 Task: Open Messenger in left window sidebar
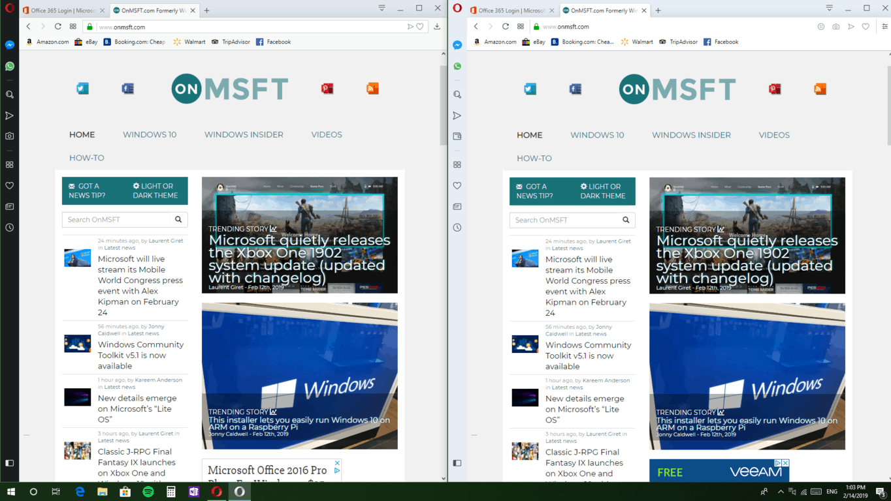(x=10, y=45)
